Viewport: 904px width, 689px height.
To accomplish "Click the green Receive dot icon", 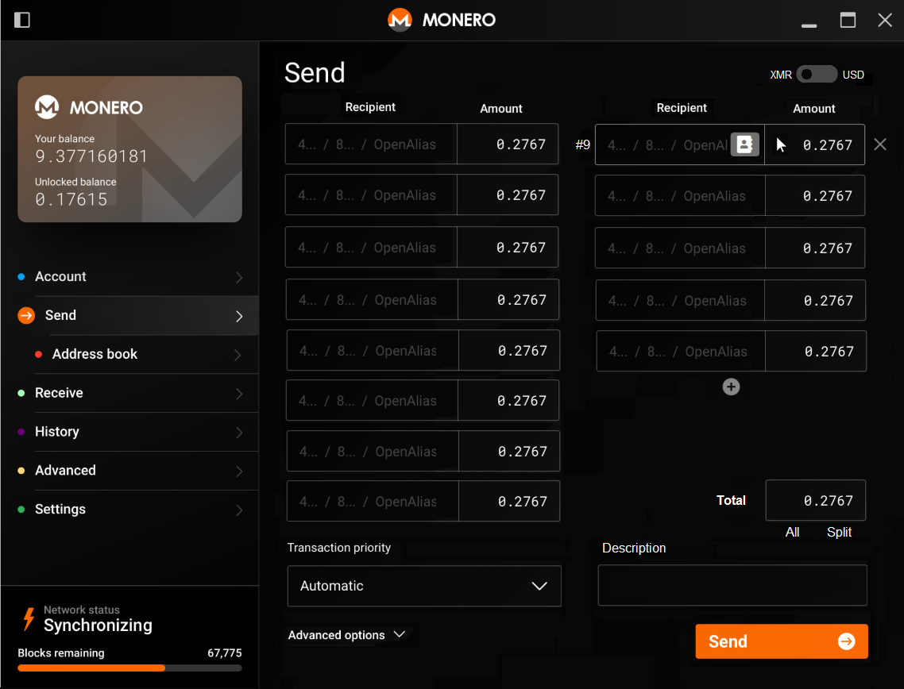I will (x=21, y=393).
